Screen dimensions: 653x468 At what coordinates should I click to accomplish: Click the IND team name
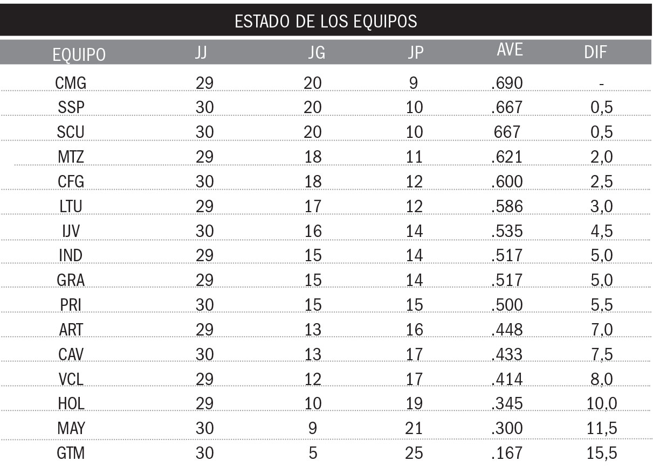[71, 256]
